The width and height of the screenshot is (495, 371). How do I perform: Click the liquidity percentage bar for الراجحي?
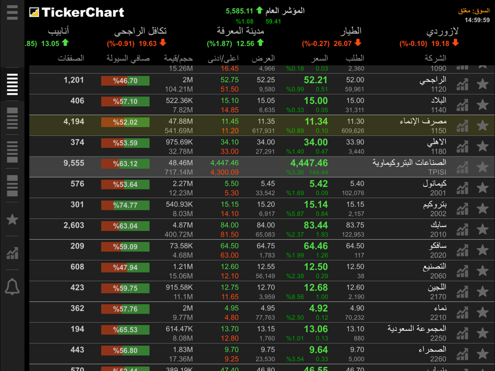(125, 81)
